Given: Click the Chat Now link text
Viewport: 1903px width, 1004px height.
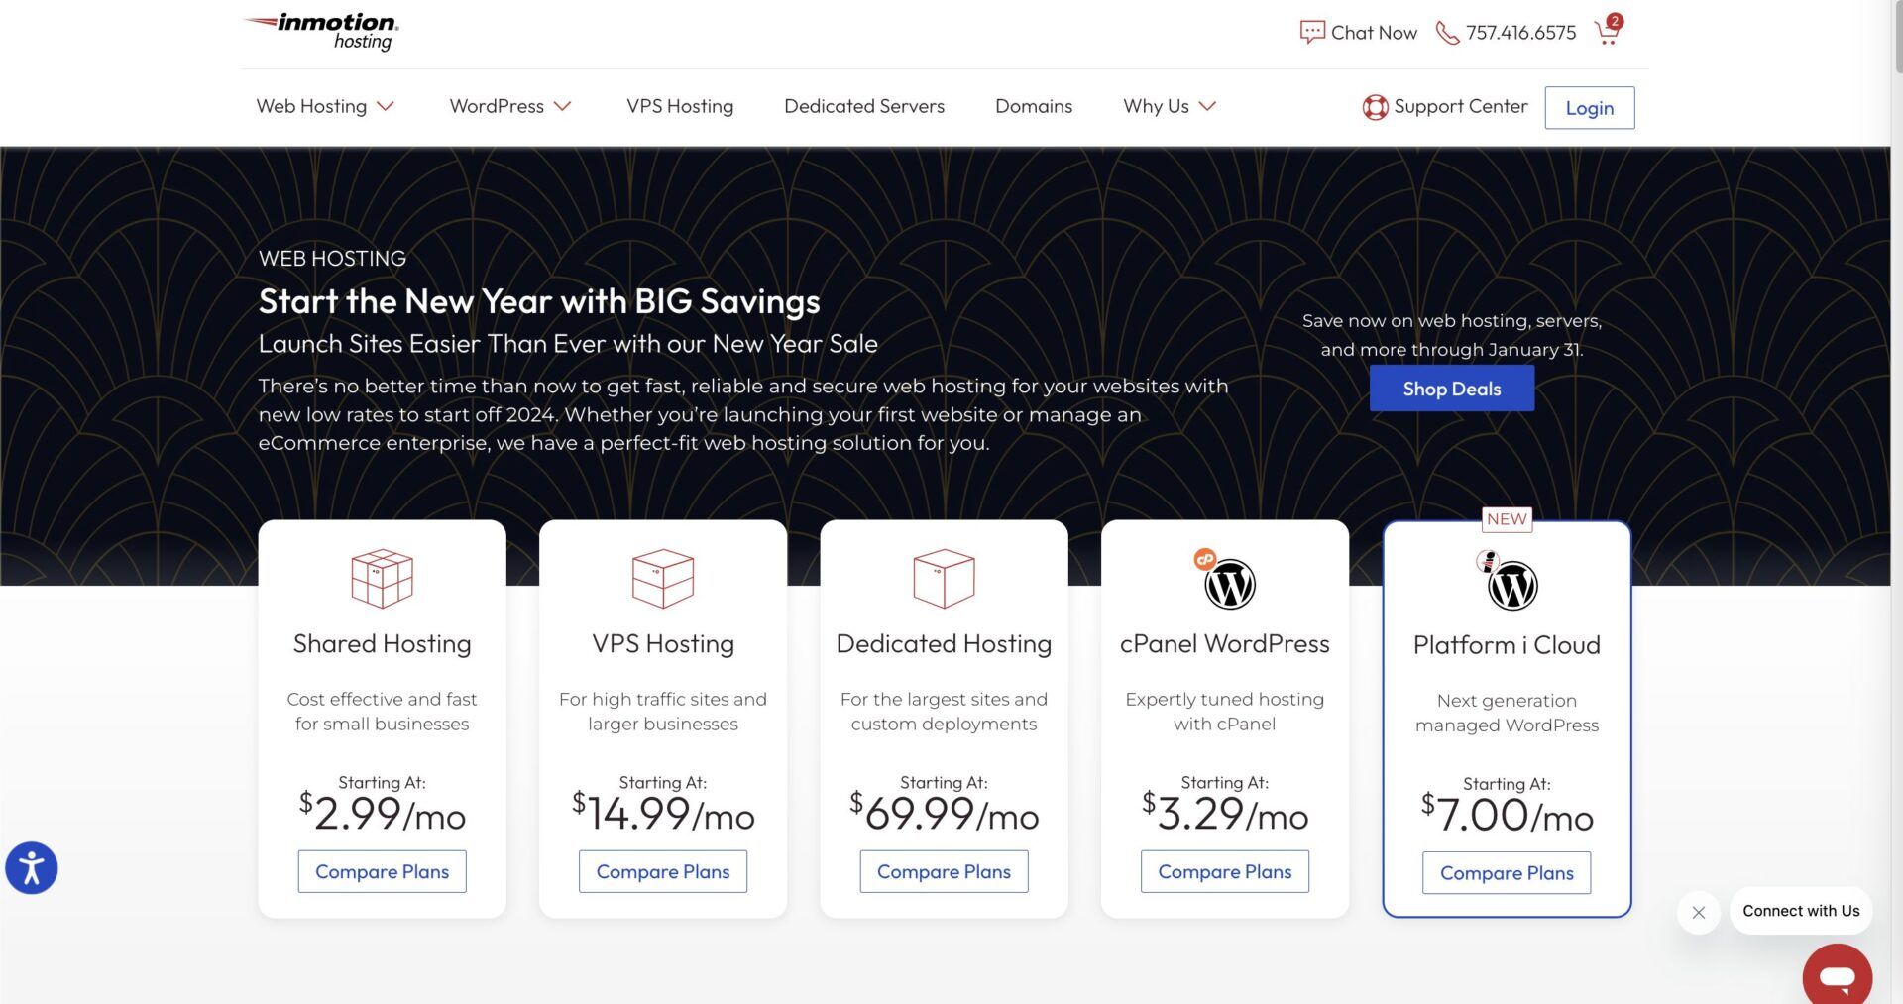Looking at the screenshot, I should 1374,33.
